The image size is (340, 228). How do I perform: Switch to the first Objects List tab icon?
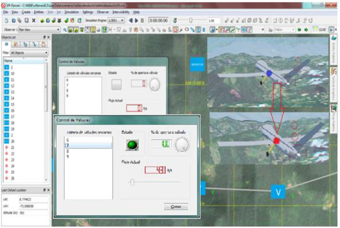point(7,44)
